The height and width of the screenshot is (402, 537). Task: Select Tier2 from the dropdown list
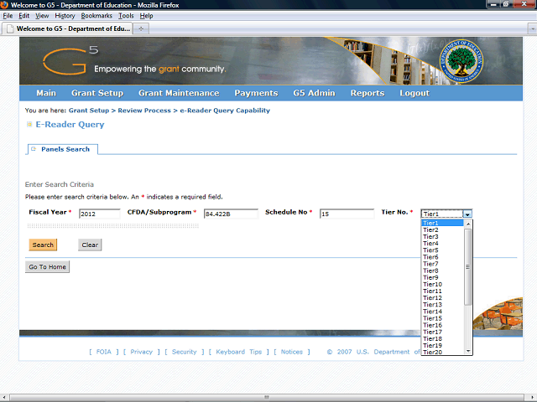[x=442, y=229]
